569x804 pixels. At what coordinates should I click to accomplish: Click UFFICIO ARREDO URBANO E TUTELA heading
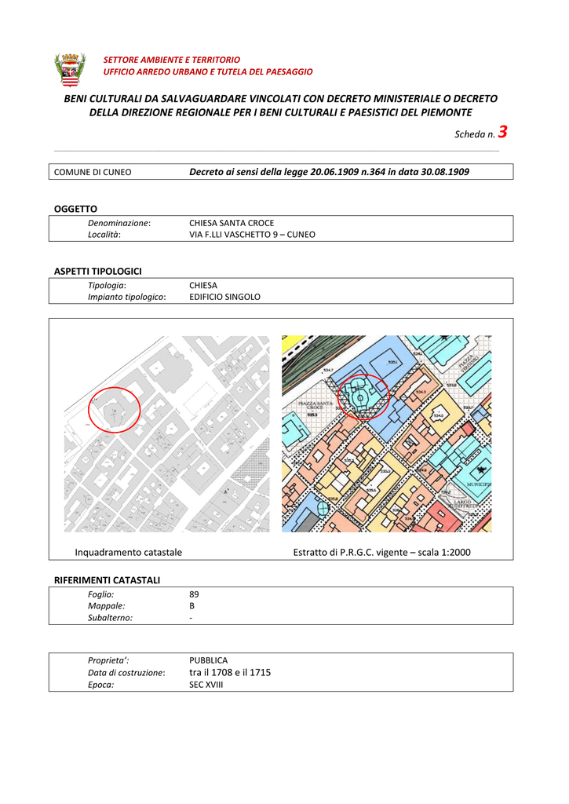pos(208,71)
